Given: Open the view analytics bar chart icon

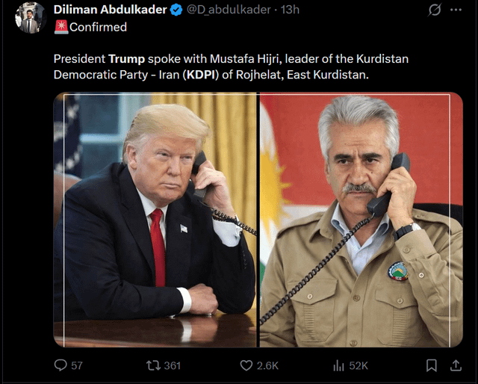Looking at the screenshot, I should 338,365.
